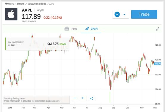
Task: Click the Aug date axis label
Action: point(100,108)
